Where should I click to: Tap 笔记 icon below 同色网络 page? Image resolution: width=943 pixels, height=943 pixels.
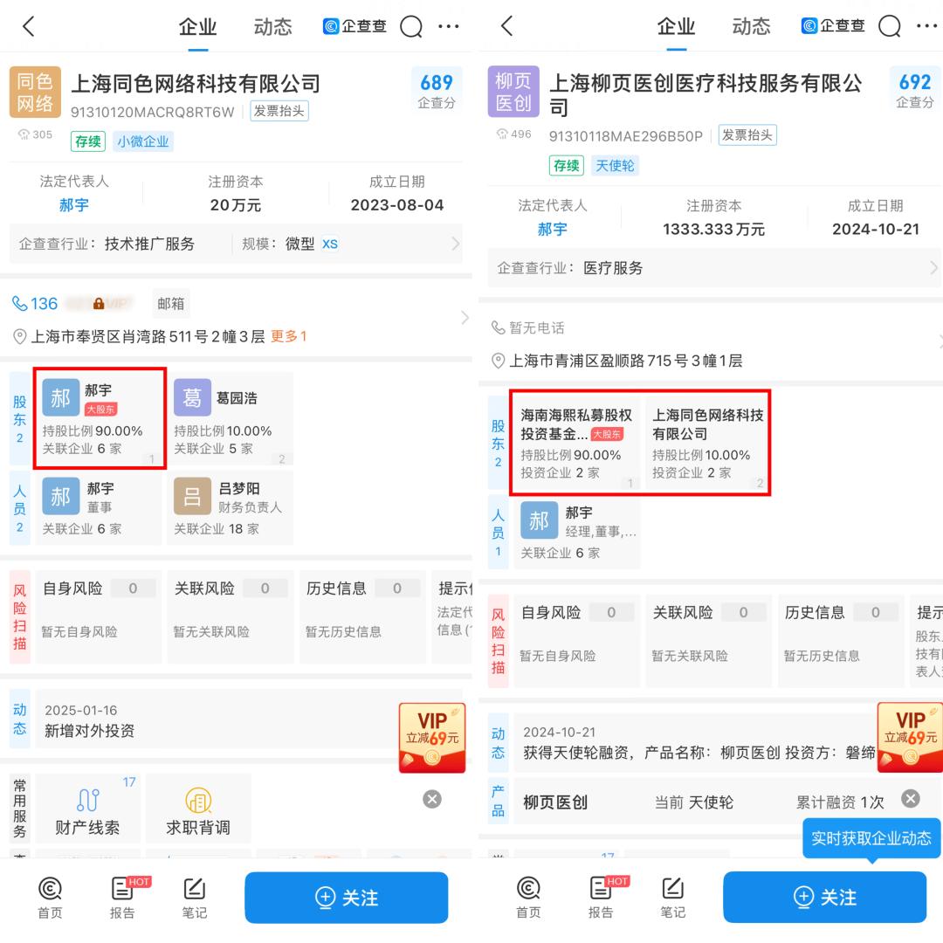pyautogui.click(x=194, y=898)
